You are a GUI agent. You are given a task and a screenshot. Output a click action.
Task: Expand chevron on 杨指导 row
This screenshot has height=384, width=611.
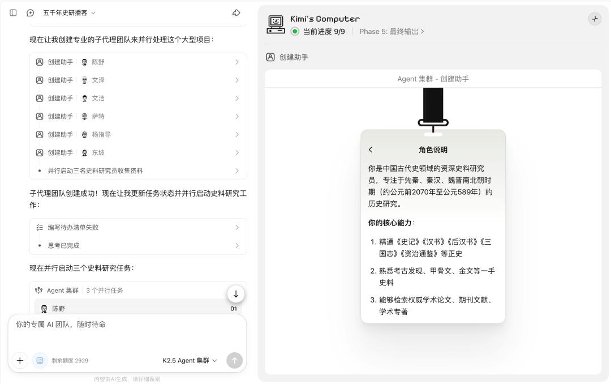point(237,135)
